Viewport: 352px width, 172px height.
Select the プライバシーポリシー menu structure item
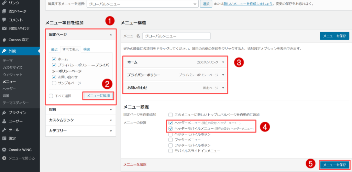[175, 75]
